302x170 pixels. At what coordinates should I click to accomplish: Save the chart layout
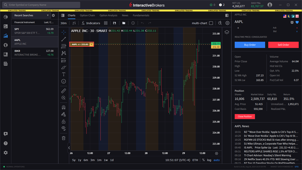(114, 23)
